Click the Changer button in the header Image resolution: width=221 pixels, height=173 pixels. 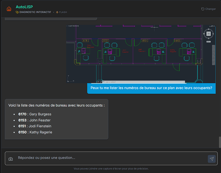click(208, 9)
